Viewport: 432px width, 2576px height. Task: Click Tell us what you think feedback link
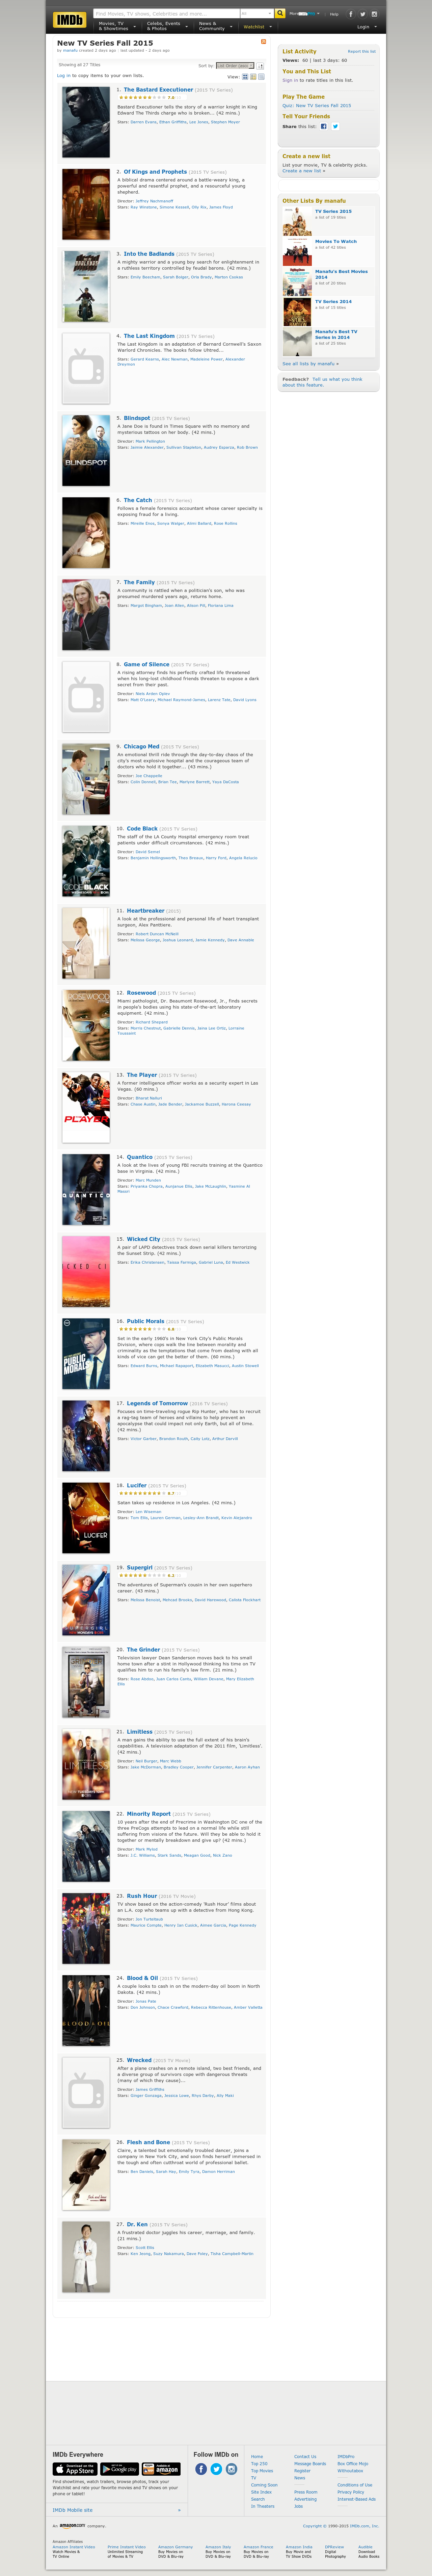tap(322, 382)
